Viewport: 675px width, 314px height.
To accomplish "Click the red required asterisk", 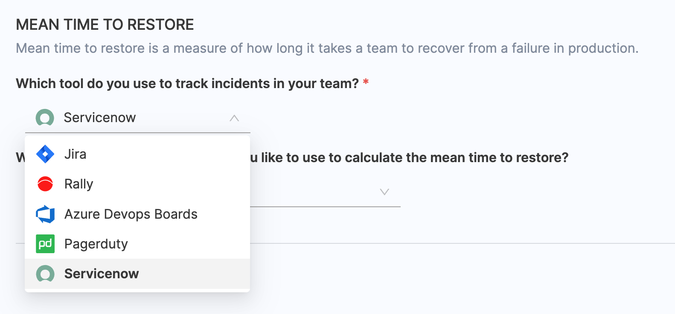I will tap(366, 82).
